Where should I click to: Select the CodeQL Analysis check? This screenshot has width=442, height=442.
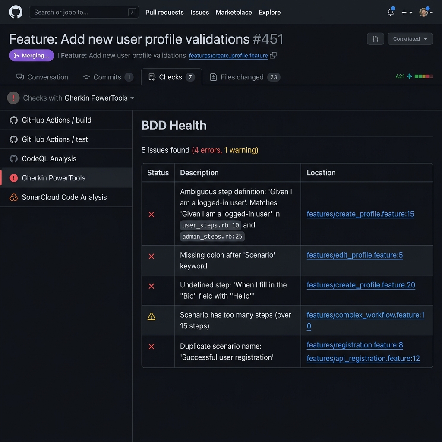click(x=66, y=159)
